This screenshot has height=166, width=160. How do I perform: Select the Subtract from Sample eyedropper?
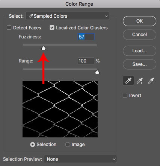point(151,81)
